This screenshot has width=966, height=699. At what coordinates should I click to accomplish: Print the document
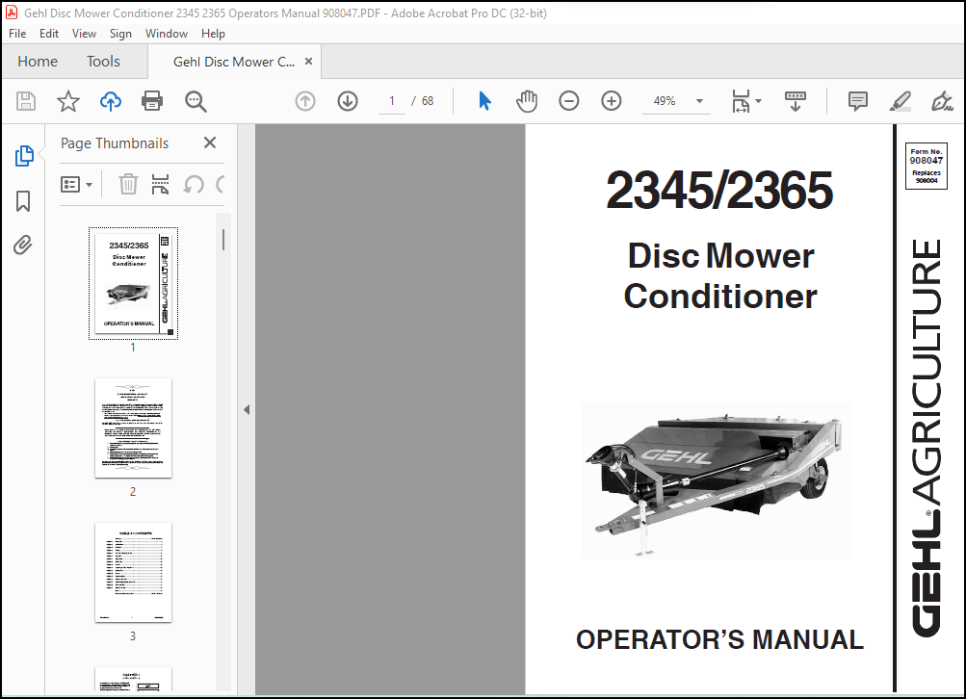point(152,101)
